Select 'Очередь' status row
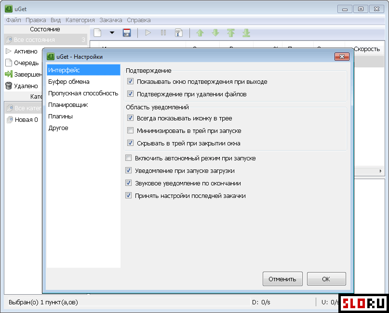The image size is (389, 313). click(x=24, y=63)
